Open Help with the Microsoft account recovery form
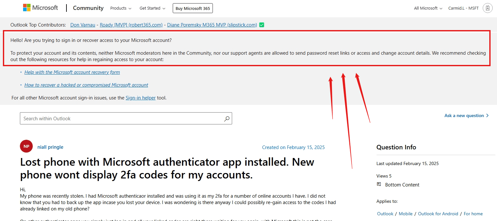This screenshot has height=221, width=497. pos(72,72)
